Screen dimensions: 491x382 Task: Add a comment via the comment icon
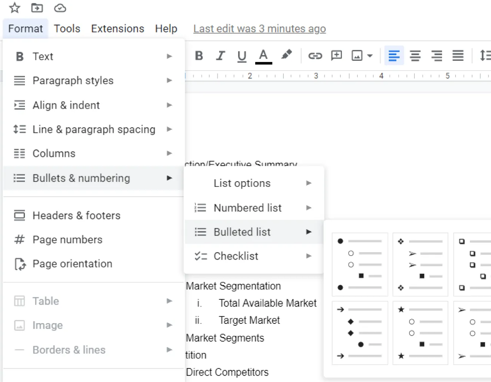click(336, 55)
